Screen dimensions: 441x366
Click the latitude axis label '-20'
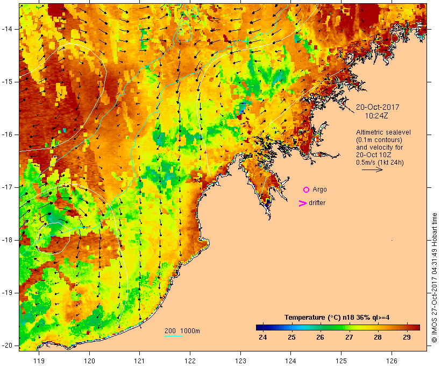7,346
